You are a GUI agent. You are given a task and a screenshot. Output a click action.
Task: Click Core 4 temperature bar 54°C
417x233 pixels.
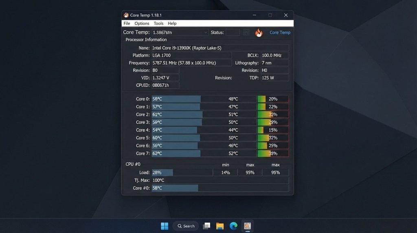tap(174, 130)
